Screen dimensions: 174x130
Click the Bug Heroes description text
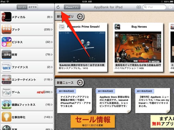click(x=138, y=67)
